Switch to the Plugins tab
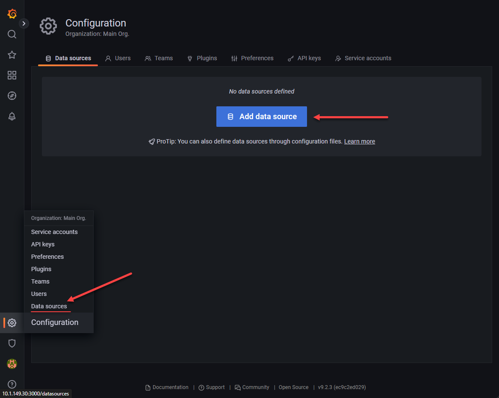The image size is (499, 398). coord(202,58)
